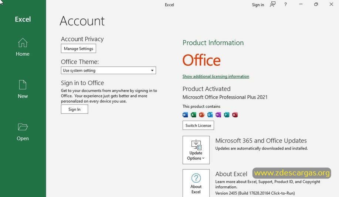Image resolution: width=339 pixels, height=197 pixels.
Task: Close the Excel window
Action: pos(331,4)
